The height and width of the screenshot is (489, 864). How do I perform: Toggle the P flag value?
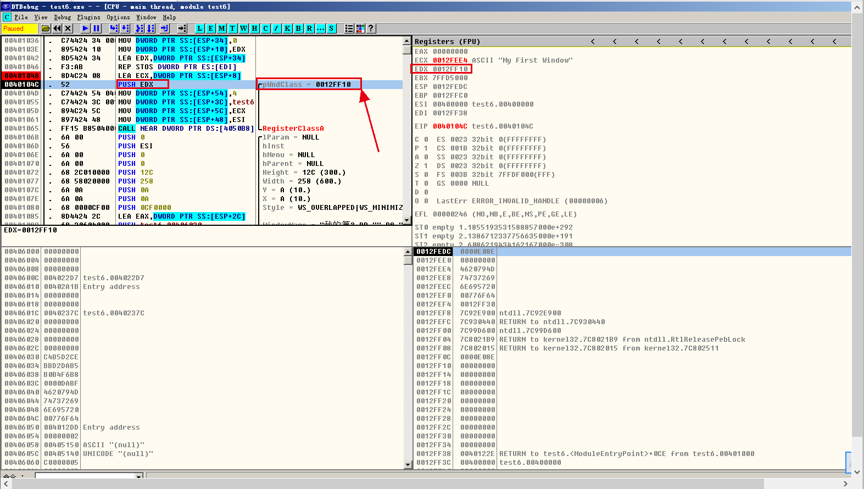(x=426, y=148)
